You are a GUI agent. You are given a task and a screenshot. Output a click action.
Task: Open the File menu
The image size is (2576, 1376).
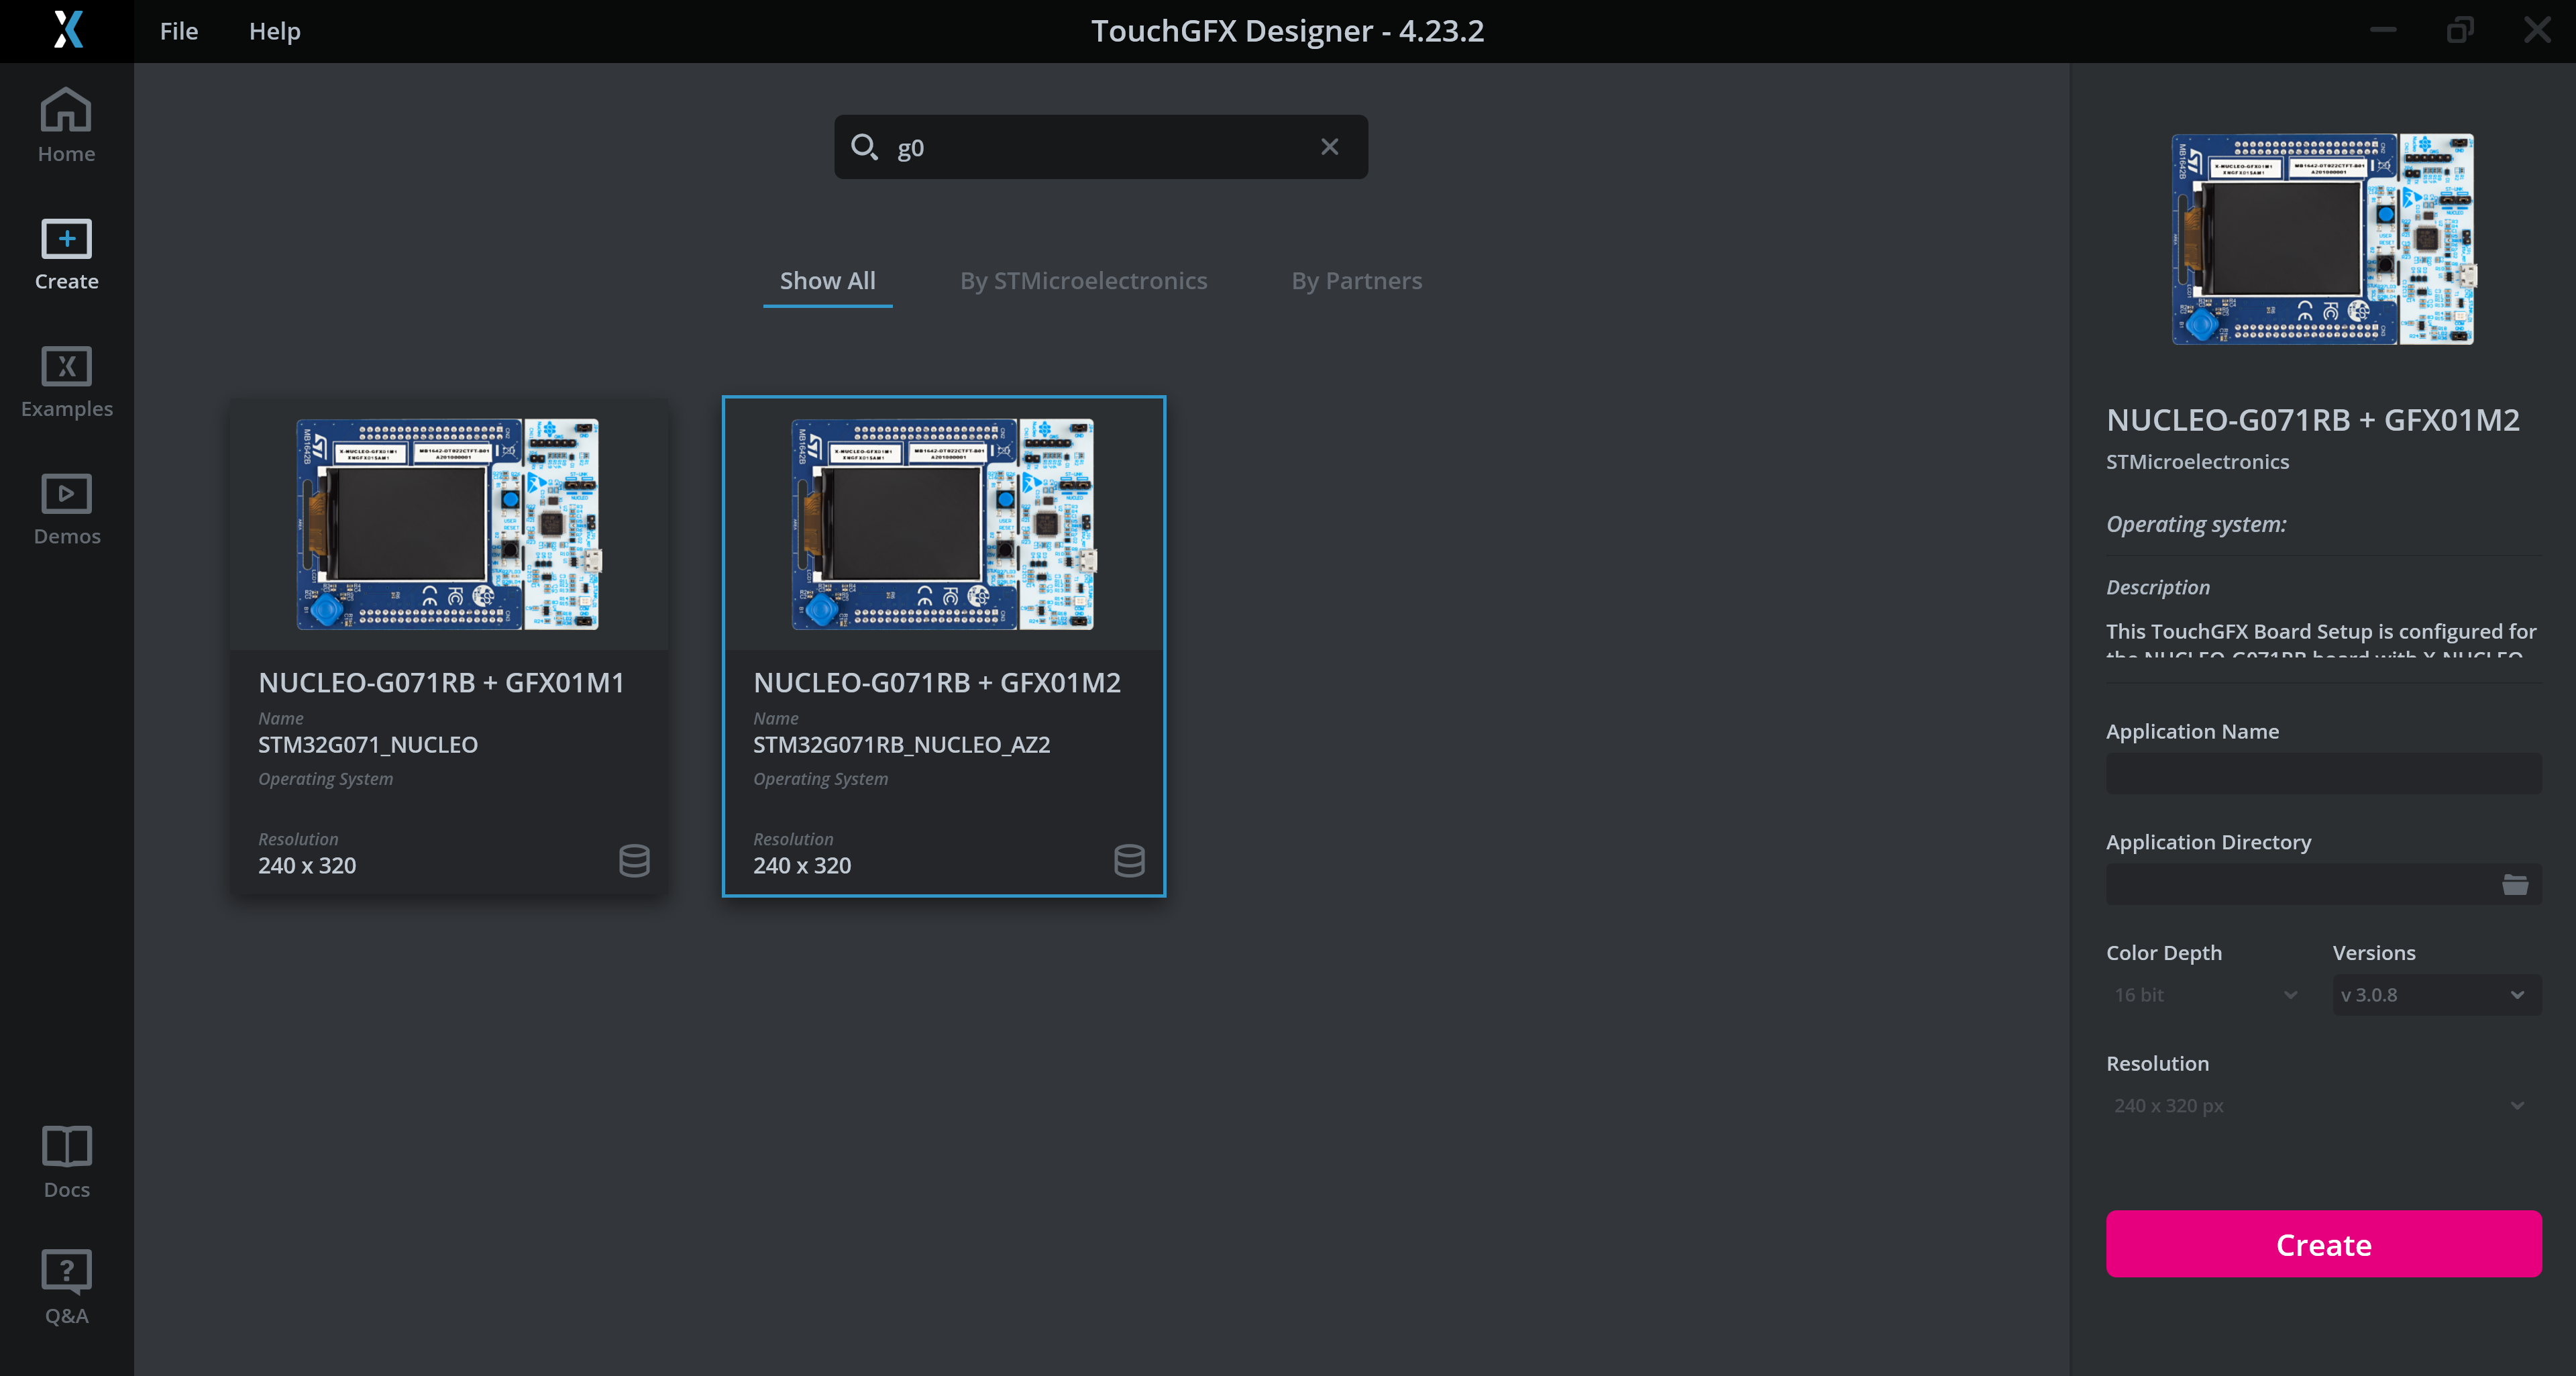click(x=178, y=31)
